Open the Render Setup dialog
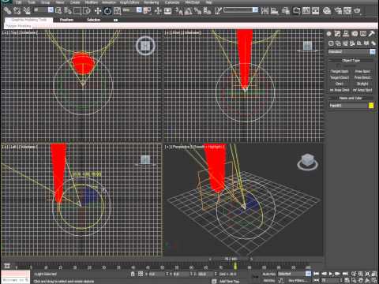Image resolution: width=379 pixels, height=284 pixels. (x=338, y=11)
